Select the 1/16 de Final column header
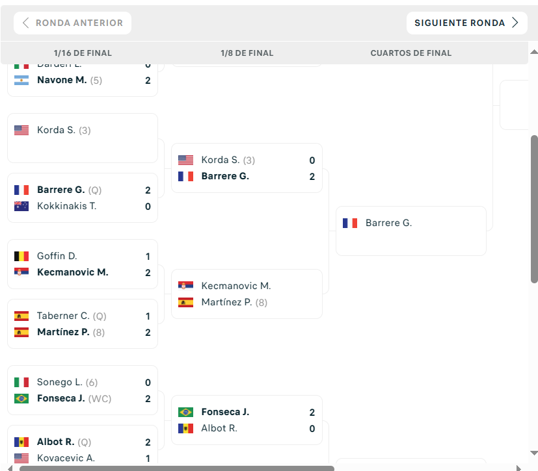This screenshot has width=538, height=471. click(83, 53)
